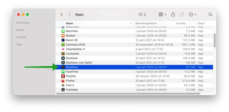Click the Apps window title
The width and height of the screenshot is (229, 112).
pyautogui.click(x=79, y=15)
